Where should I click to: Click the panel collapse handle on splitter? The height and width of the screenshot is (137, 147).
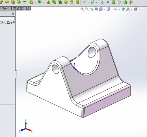click(x=16, y=74)
